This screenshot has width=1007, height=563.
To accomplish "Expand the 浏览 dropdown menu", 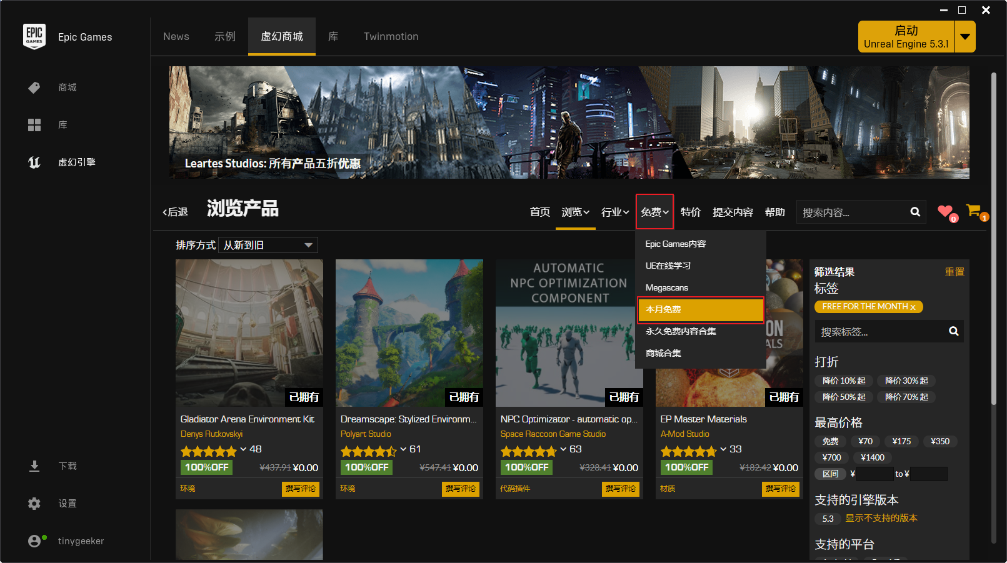I will point(575,212).
